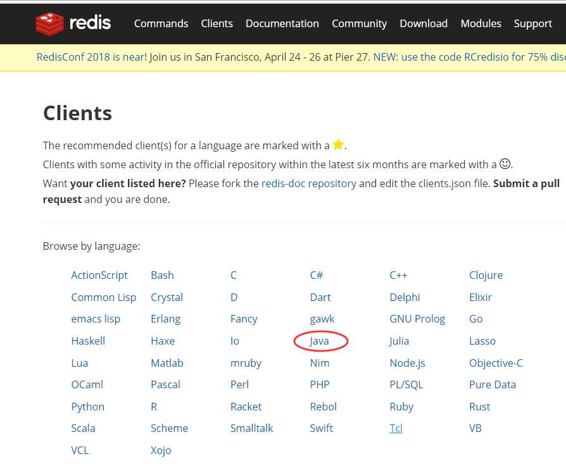
Task: Select the Elixir language link
Action: pos(481,297)
